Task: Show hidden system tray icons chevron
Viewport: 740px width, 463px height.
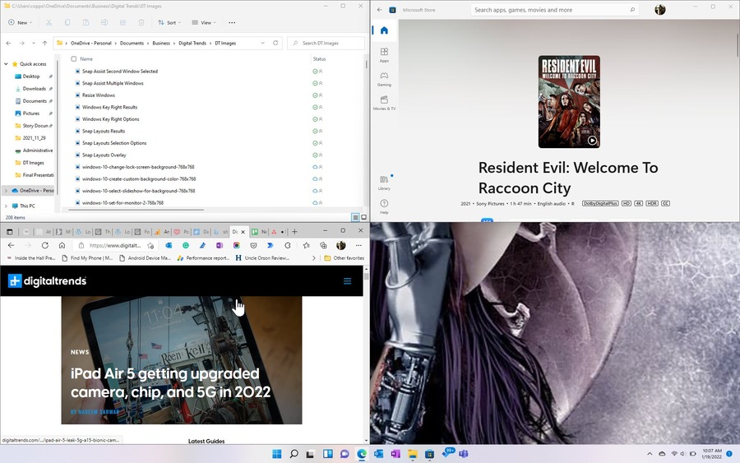Action: click(x=650, y=454)
